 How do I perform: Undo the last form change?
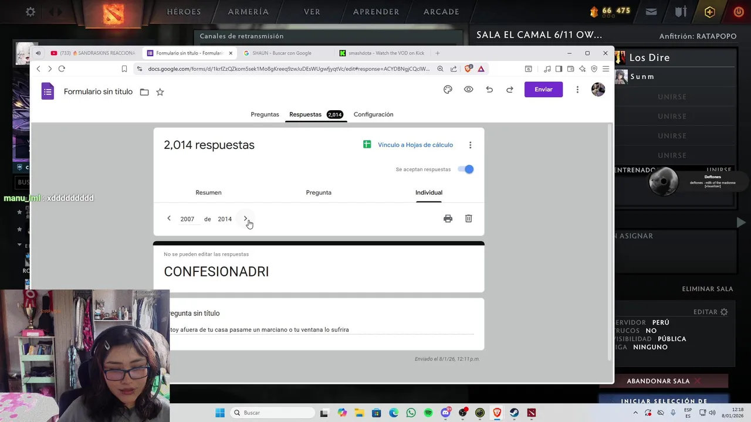489,90
